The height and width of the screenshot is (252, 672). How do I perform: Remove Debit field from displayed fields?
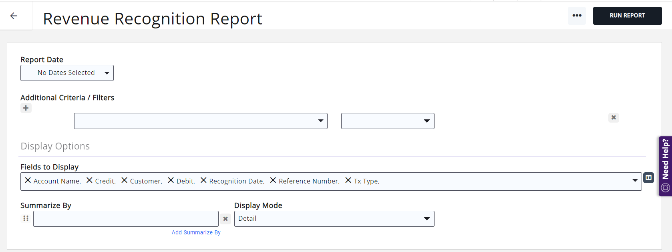pyautogui.click(x=171, y=181)
